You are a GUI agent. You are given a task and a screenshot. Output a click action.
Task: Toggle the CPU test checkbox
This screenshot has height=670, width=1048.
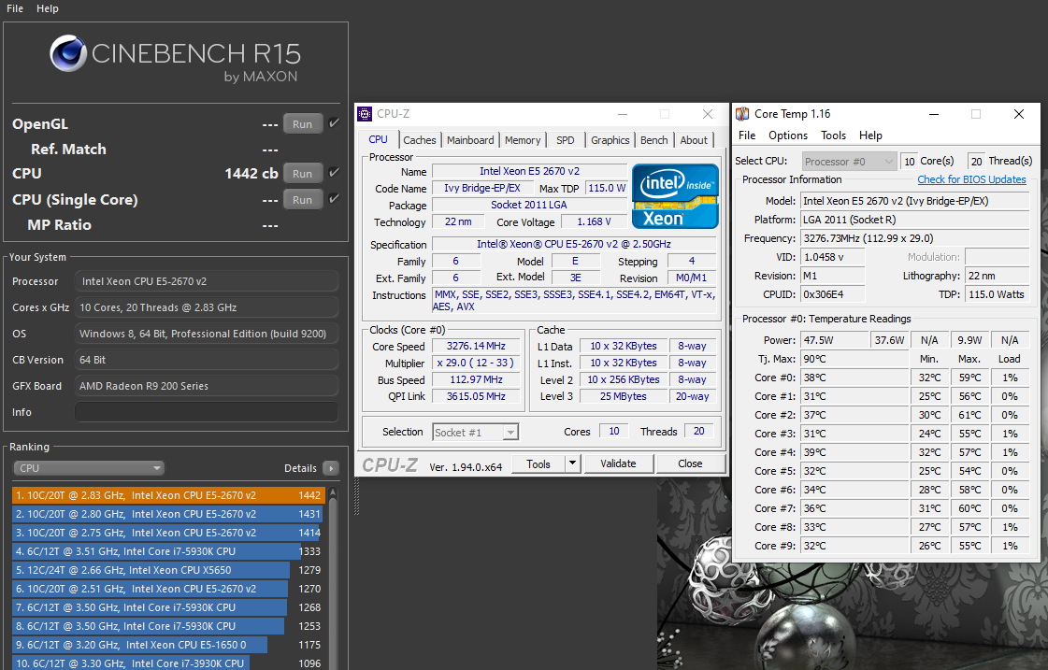[334, 173]
